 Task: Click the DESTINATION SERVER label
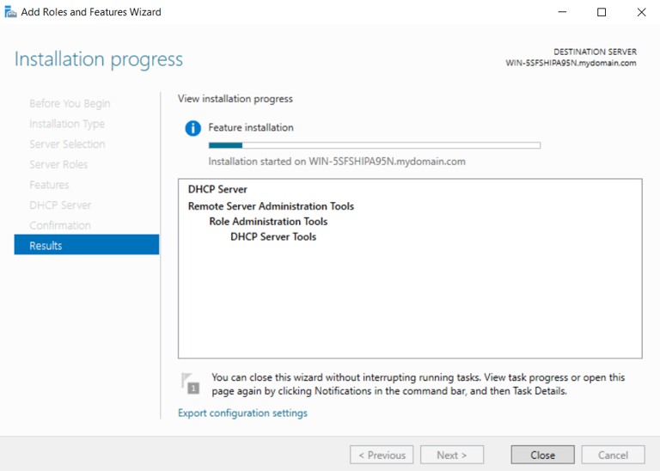point(595,52)
